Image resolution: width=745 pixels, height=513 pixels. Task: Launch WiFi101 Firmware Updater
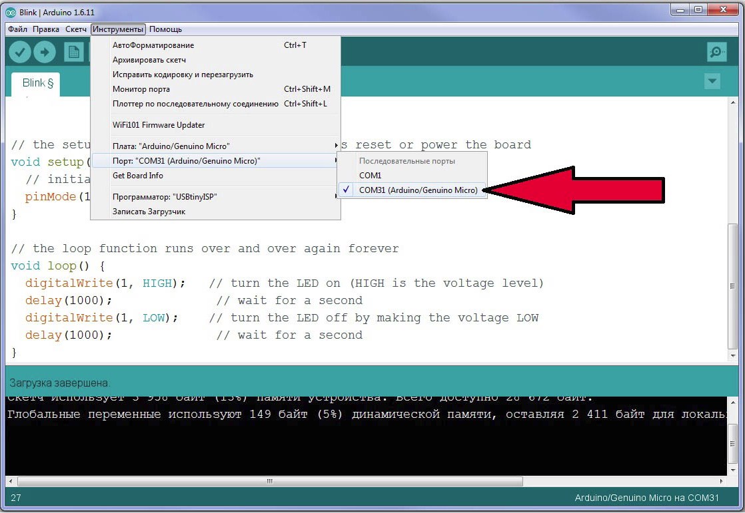click(x=159, y=125)
